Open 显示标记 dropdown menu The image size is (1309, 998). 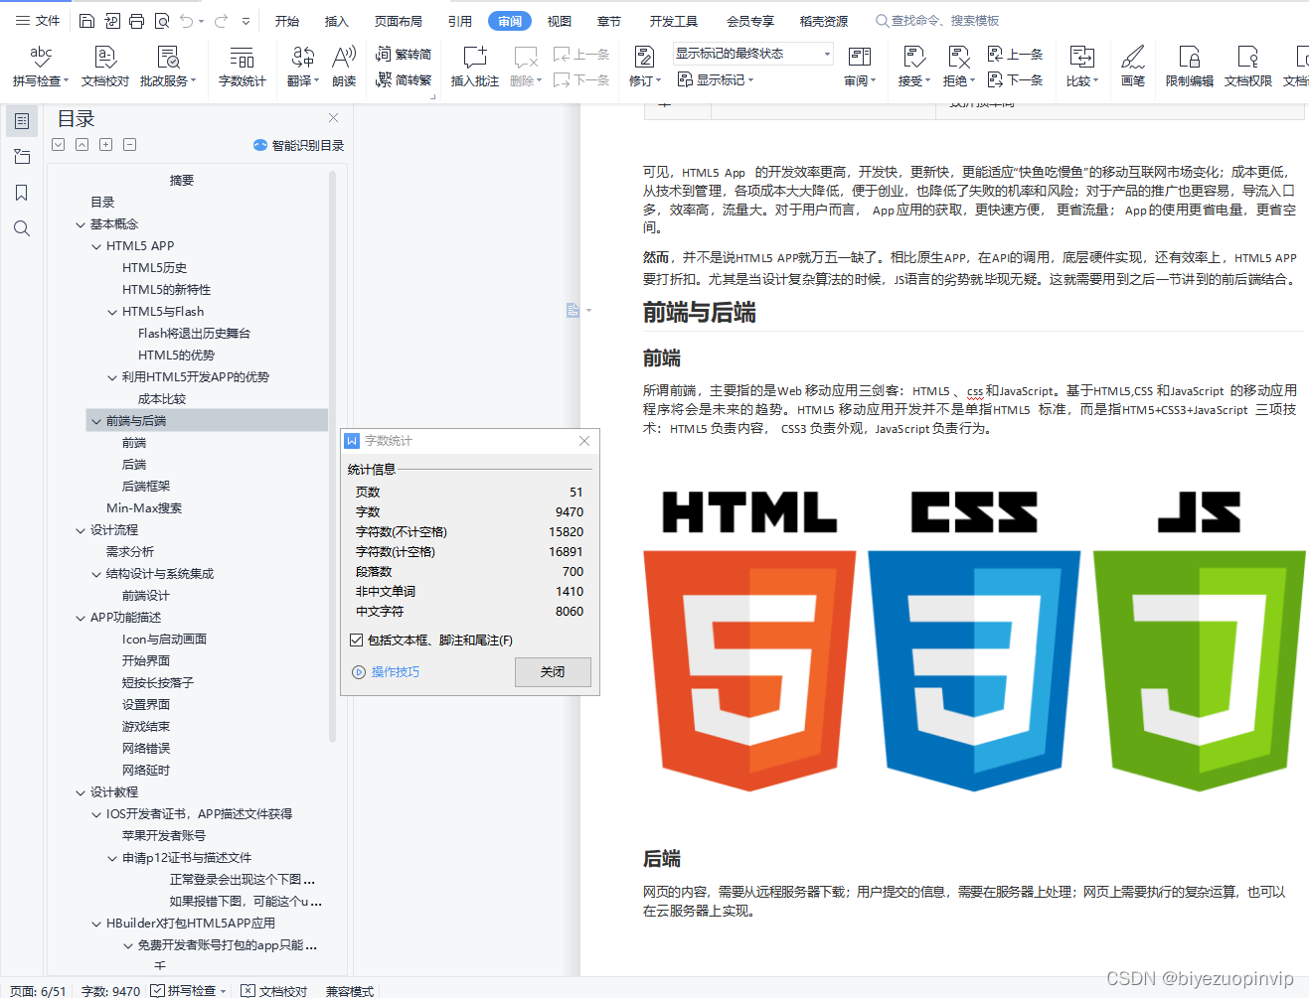(x=716, y=79)
